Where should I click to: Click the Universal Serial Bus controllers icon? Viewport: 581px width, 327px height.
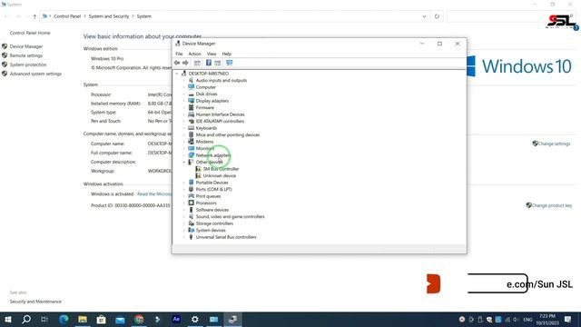coord(191,237)
